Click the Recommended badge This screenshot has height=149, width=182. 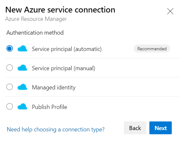coord(152,49)
